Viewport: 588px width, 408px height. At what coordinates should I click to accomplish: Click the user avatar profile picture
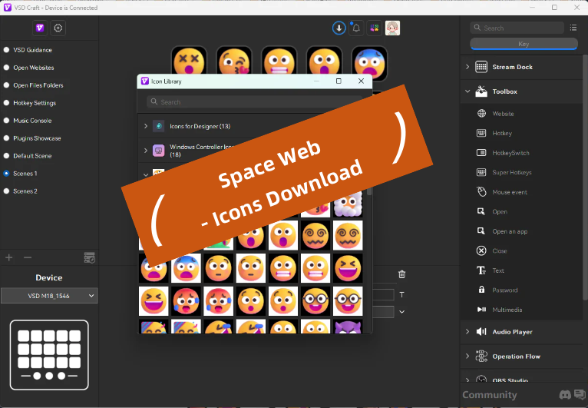click(x=392, y=28)
